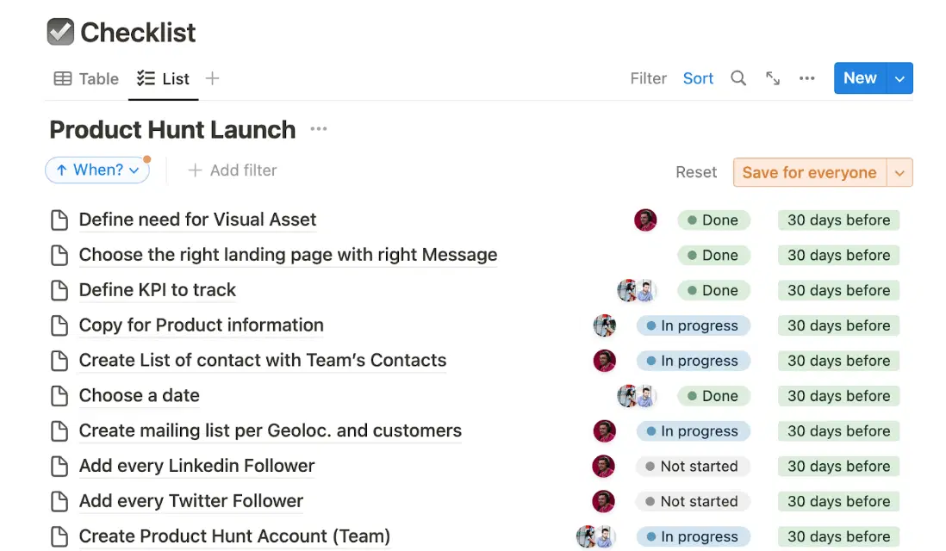
Task: Select the List view tab
Action: [164, 78]
